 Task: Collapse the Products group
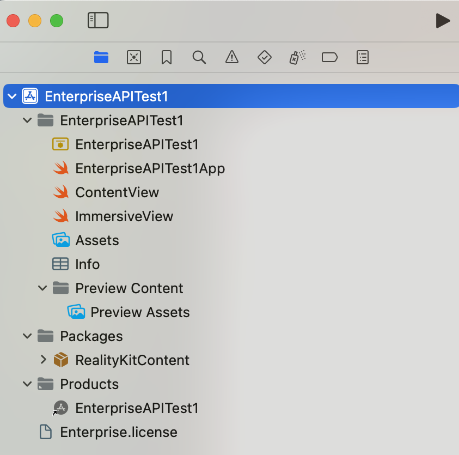click(27, 384)
